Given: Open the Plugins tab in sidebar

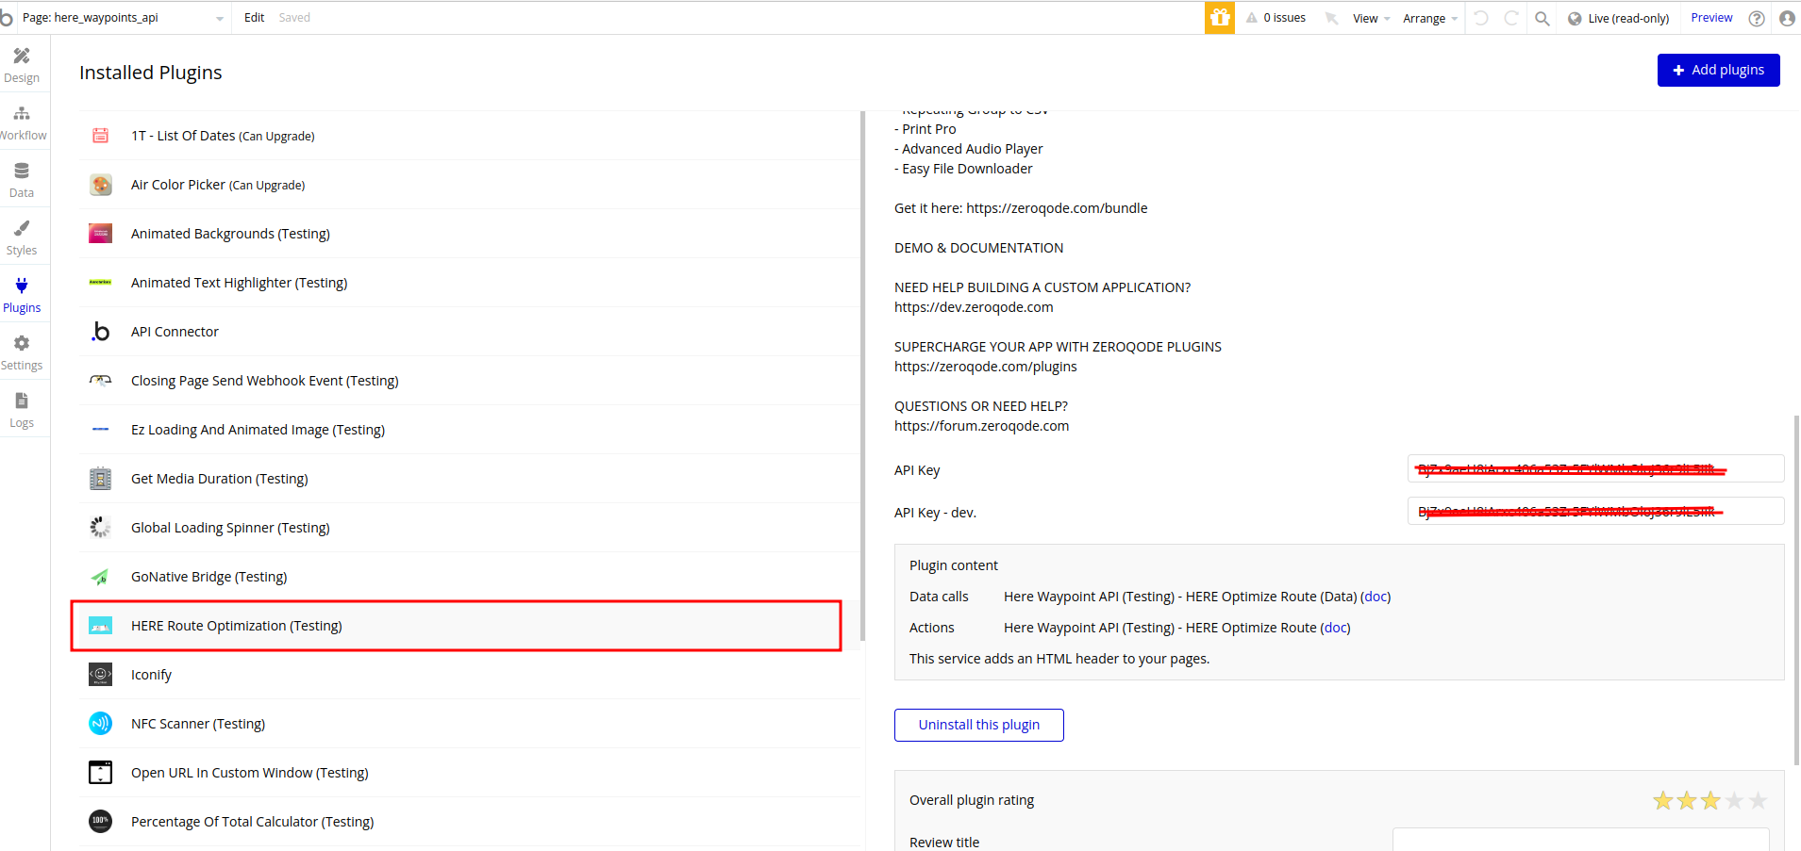Looking at the screenshot, I should (x=22, y=295).
